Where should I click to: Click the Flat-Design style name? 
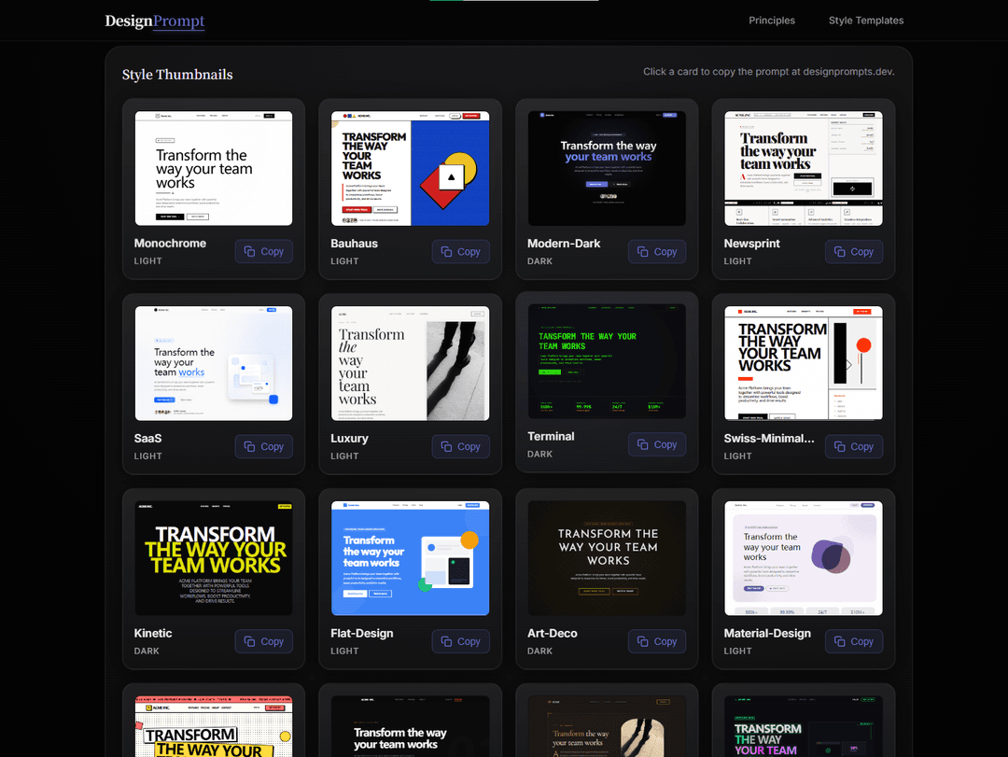point(362,633)
